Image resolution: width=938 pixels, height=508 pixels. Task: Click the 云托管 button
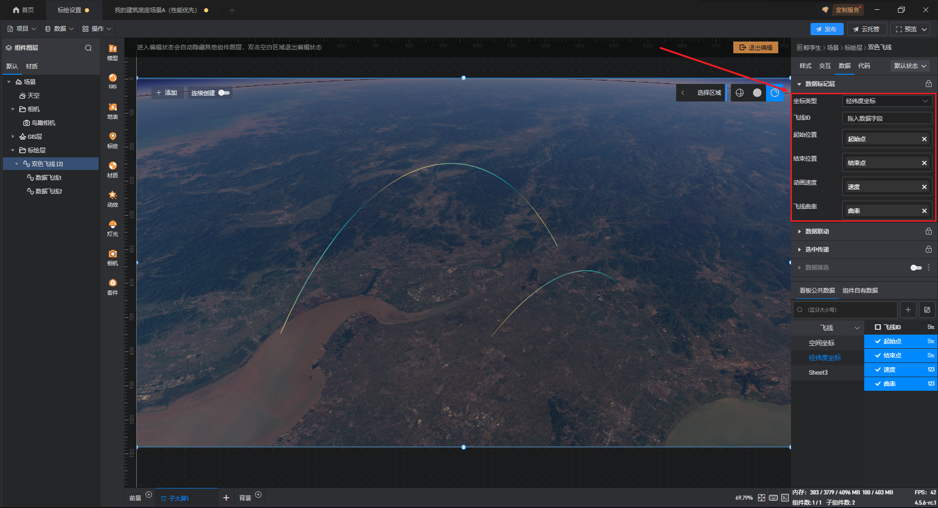click(866, 29)
